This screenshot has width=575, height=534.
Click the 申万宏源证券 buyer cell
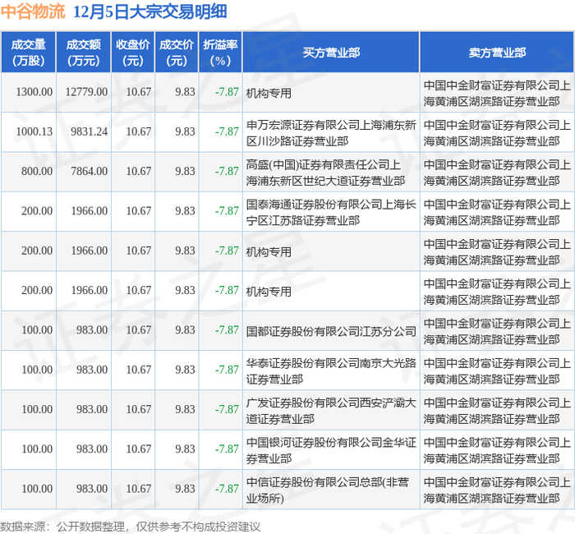[331, 133]
